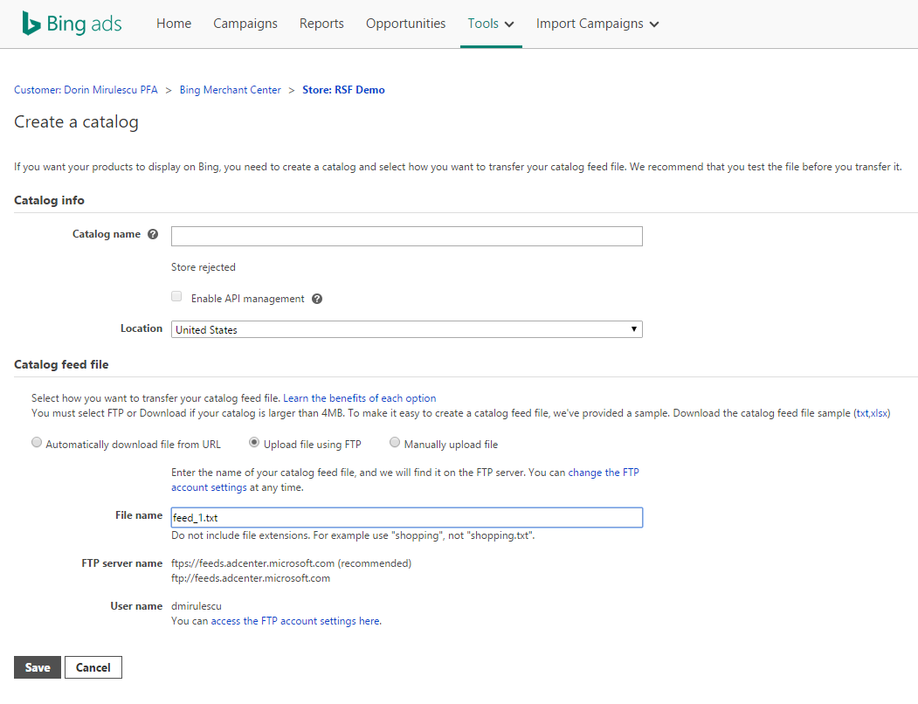Click the Cancel button
The height and width of the screenshot is (704, 918).
(x=93, y=667)
